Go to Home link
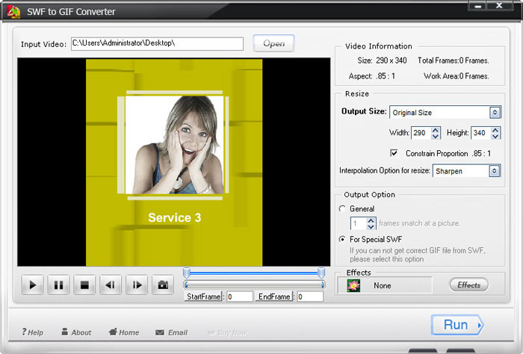The height and width of the screenshot is (354, 523). [x=124, y=332]
